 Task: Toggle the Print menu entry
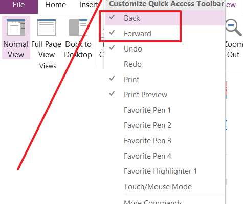[165, 79]
